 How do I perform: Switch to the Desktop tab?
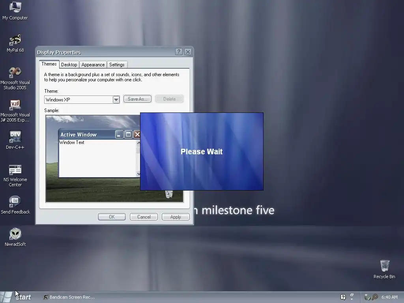coord(69,65)
